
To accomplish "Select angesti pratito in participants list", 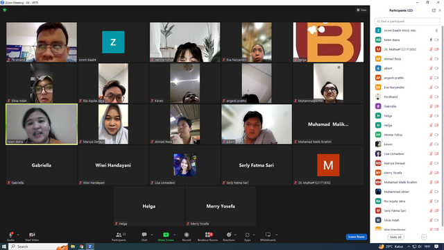I will point(407,78).
